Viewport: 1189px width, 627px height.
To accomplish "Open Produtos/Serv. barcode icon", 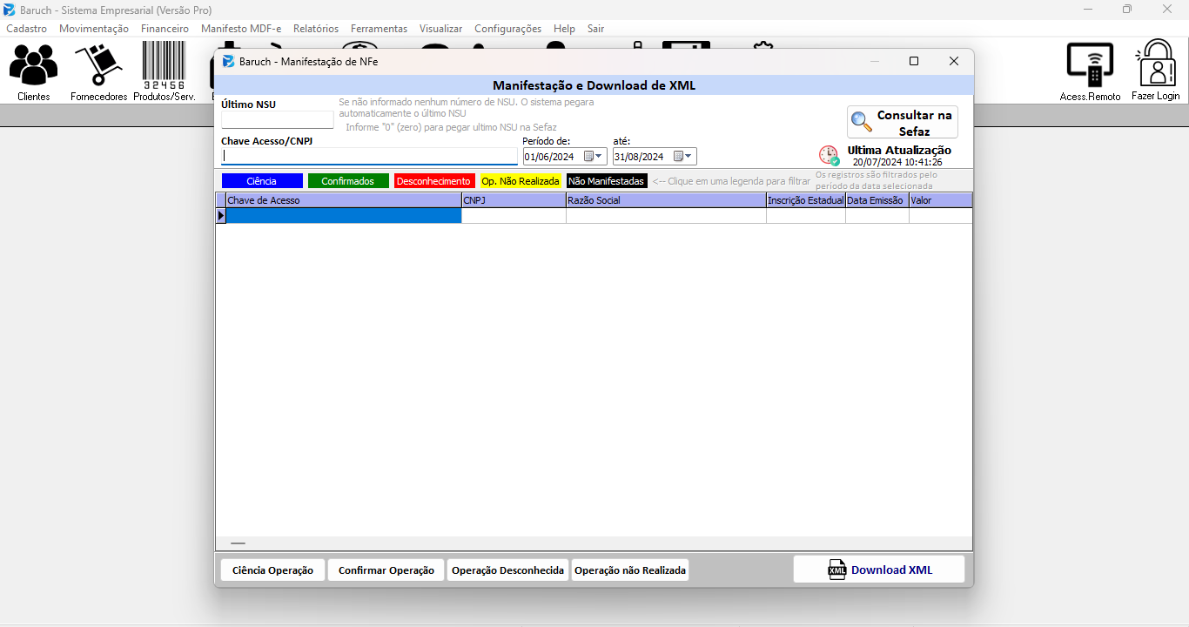I will click(x=164, y=65).
